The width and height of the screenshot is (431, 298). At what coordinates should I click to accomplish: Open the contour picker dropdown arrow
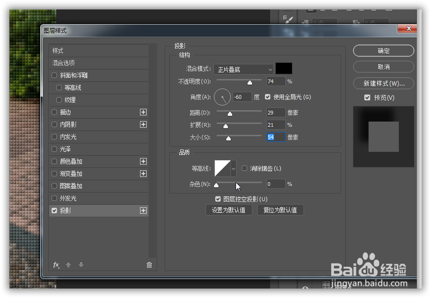pyautogui.click(x=233, y=168)
